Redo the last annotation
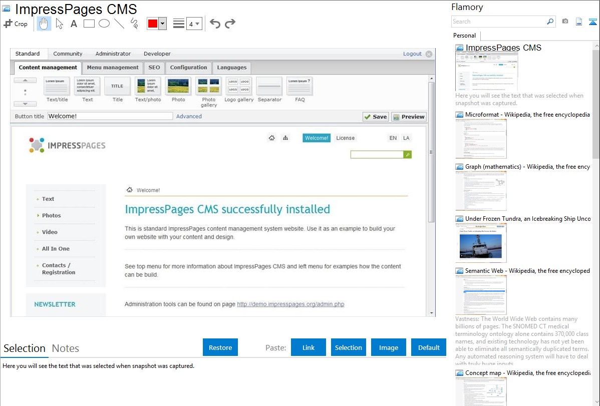600x406 pixels. (x=230, y=24)
